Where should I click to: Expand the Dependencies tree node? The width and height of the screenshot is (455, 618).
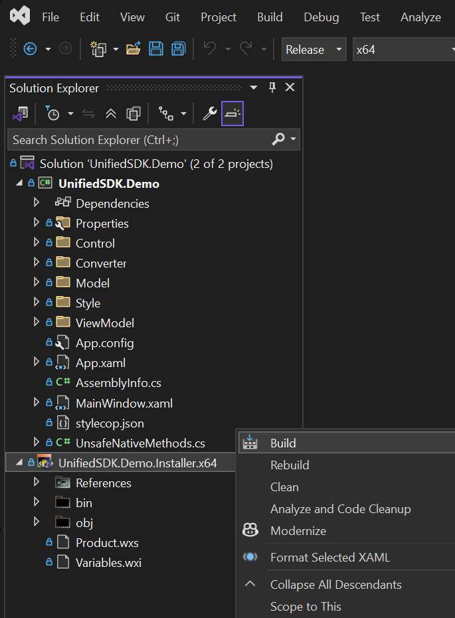click(x=37, y=203)
